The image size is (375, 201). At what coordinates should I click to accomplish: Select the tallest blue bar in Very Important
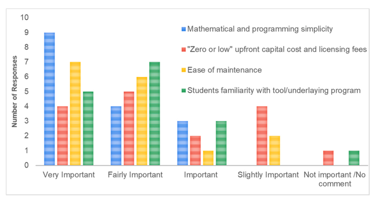[x=50, y=99]
